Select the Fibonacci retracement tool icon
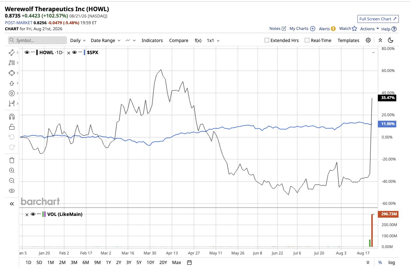This screenshot has height=272, width=410. pos(12,63)
